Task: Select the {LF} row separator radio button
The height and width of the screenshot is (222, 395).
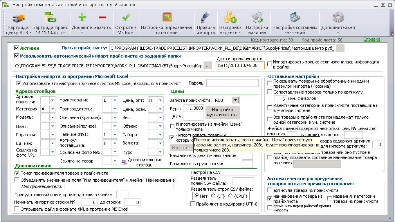Action: click(213, 196)
